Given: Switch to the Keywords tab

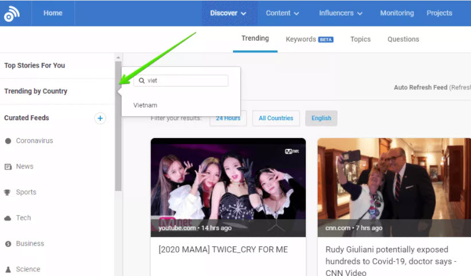Looking at the screenshot, I should point(309,40).
